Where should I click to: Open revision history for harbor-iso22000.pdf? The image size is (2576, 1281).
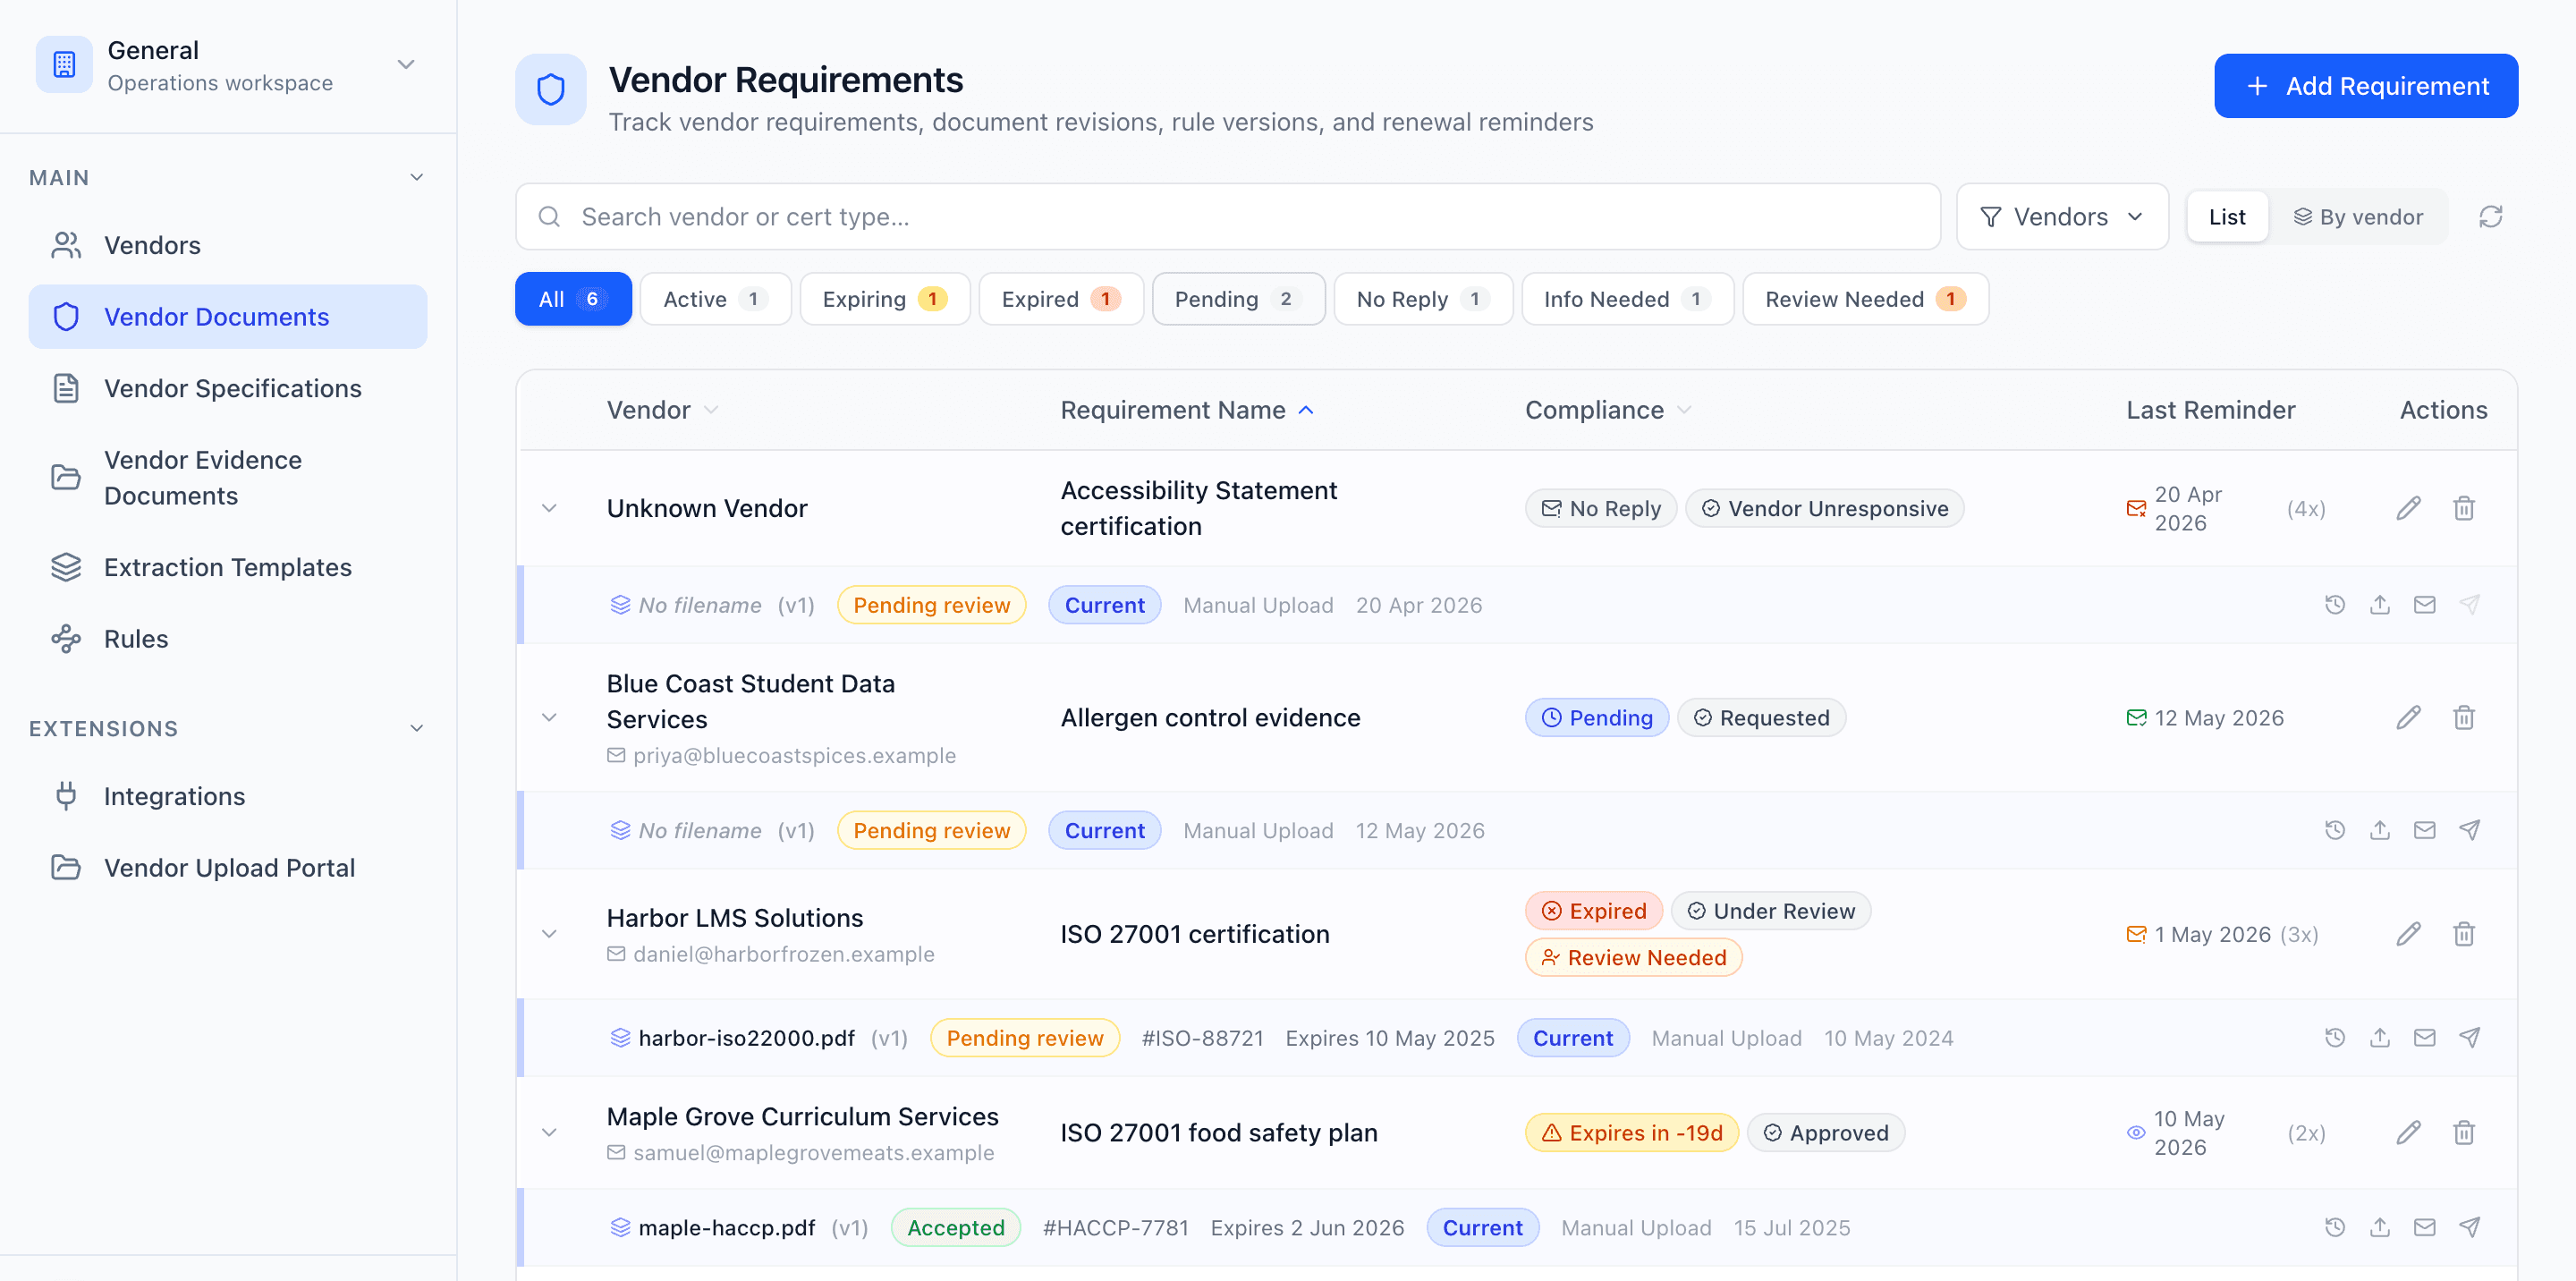(2335, 1037)
